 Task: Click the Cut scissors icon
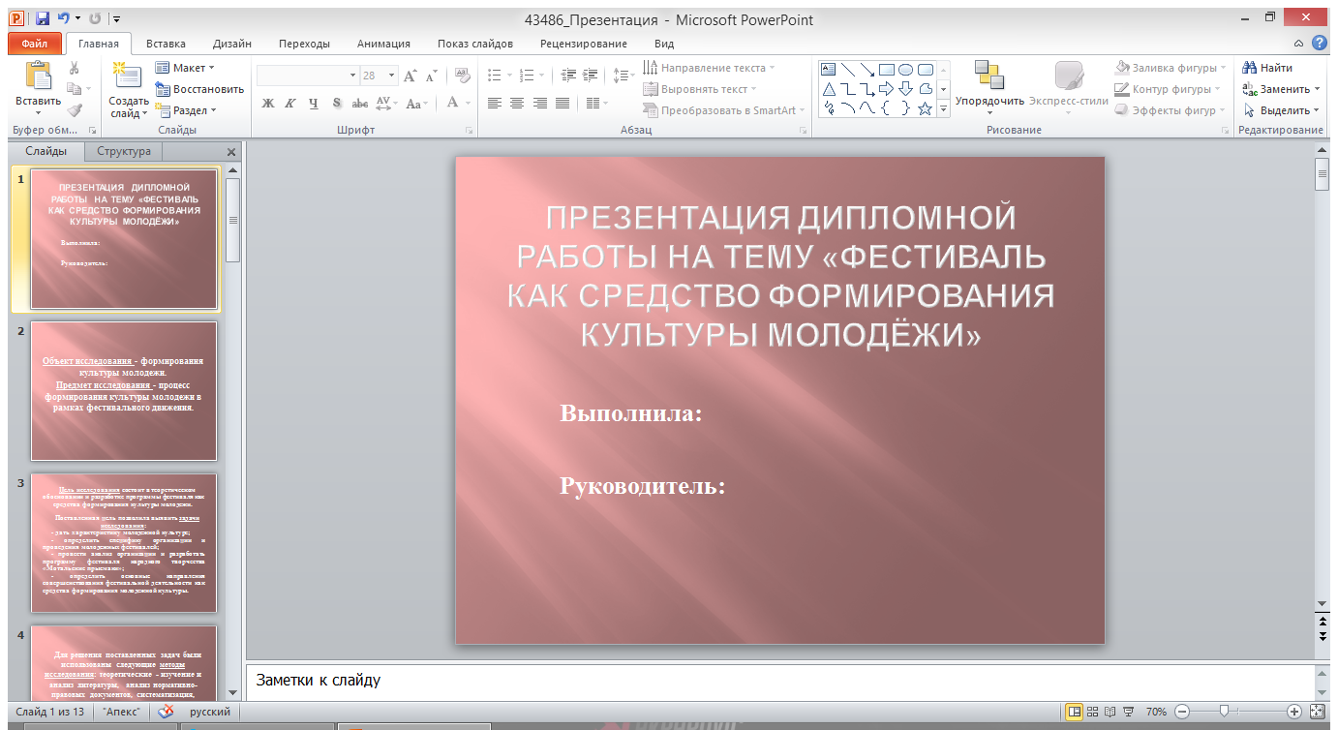tap(74, 68)
